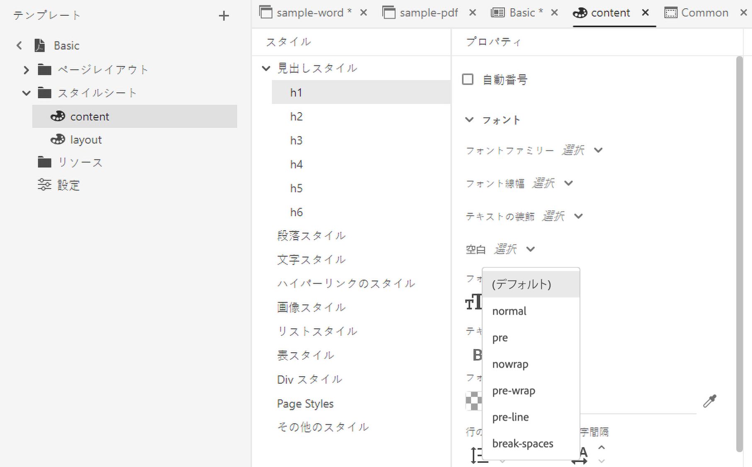Screen dimensions: 752x467
Task: Expand the ページレイアウト folder
Action: point(26,70)
